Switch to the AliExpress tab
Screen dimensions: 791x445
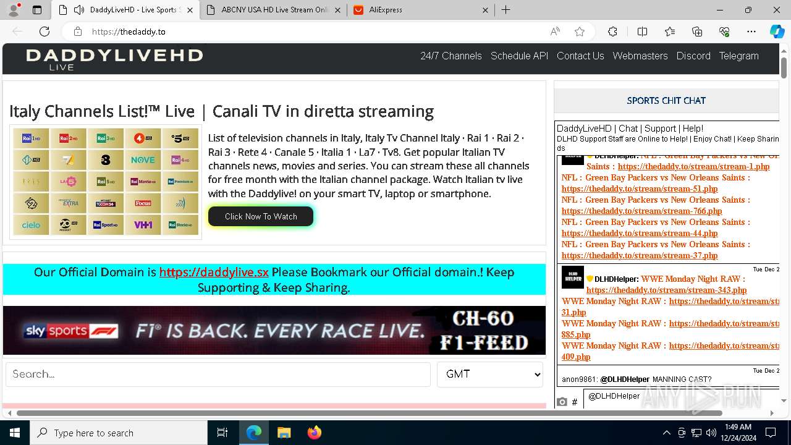pyautogui.click(x=420, y=10)
